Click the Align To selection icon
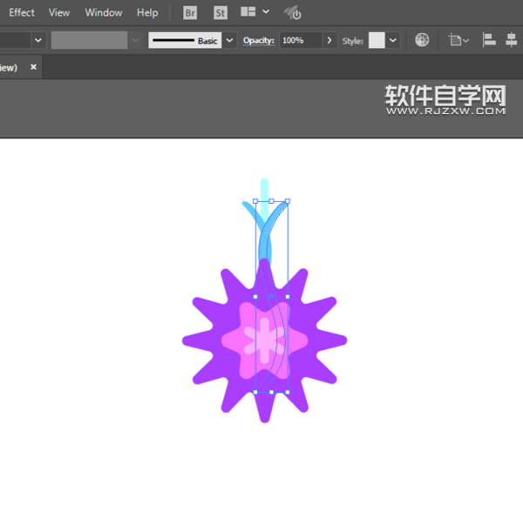523x519 pixels. pos(458,40)
